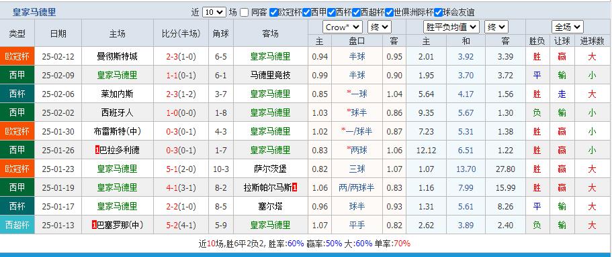The height and width of the screenshot is (257, 612).
Task: Click date 25-01-30
Action: pos(58,131)
